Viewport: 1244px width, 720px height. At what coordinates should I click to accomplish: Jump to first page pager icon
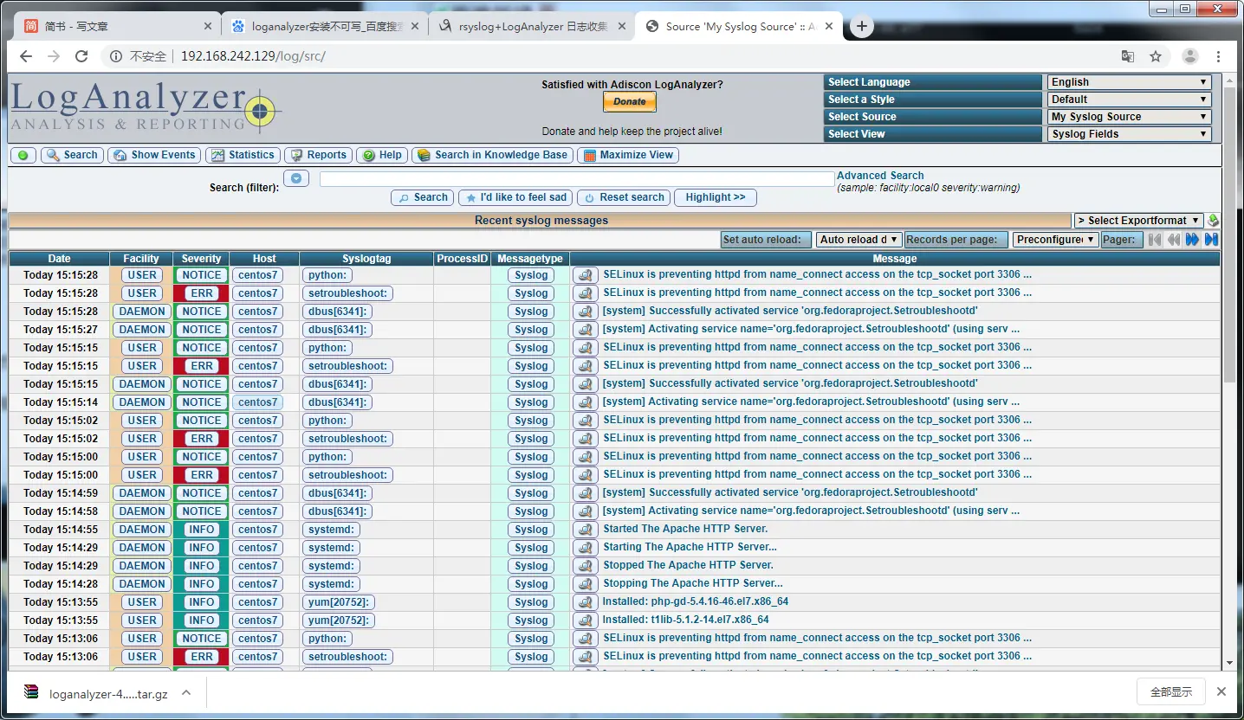pos(1155,240)
